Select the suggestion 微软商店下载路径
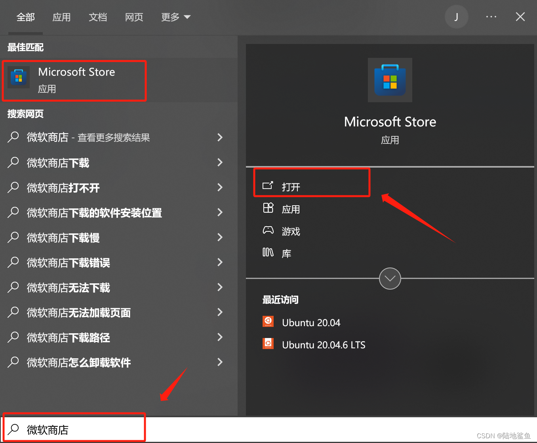Screen dimensions: 537x443 pos(119,337)
